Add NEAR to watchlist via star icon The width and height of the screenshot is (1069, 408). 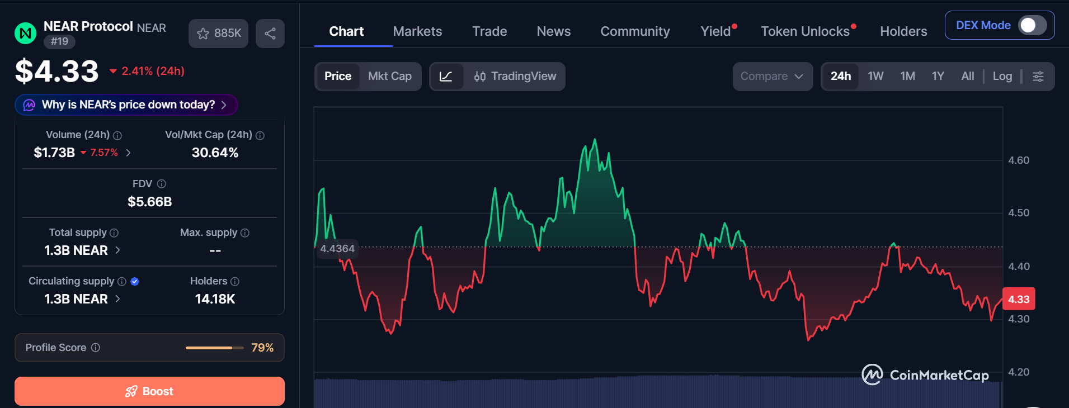coord(203,34)
